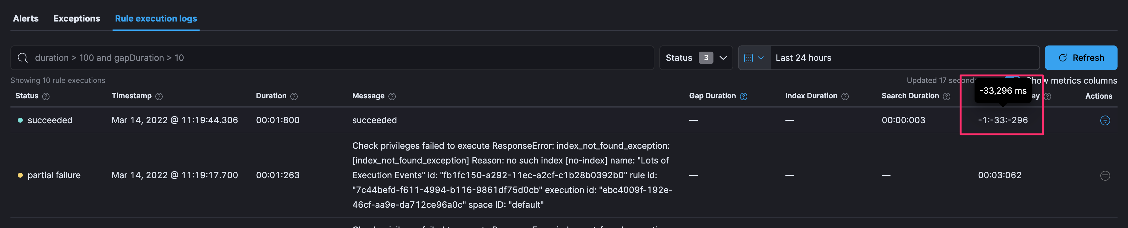The width and height of the screenshot is (1128, 228).
Task: Click inside the duration query search field
Action: coord(175,57)
